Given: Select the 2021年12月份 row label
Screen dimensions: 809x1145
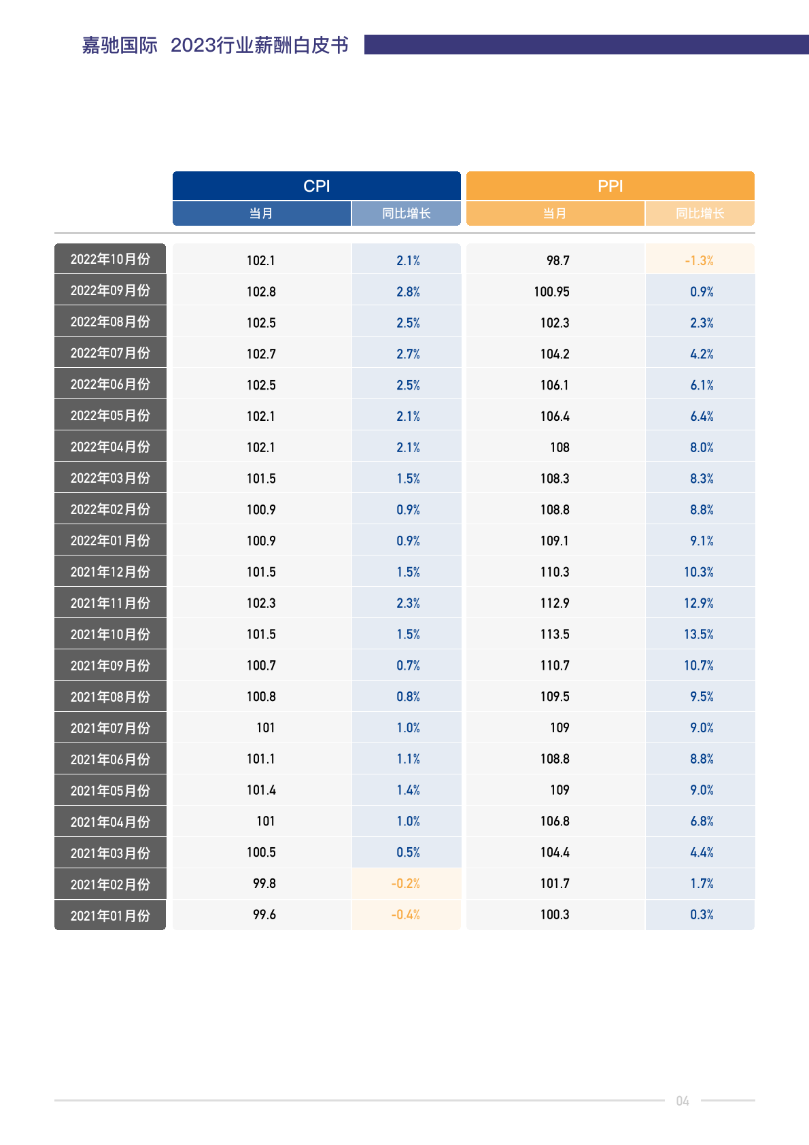Looking at the screenshot, I should tap(110, 572).
